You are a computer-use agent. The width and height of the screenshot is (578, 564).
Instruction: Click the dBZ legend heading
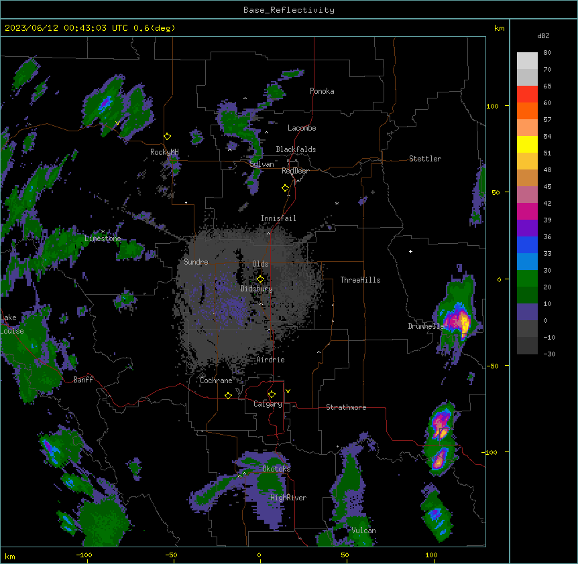click(543, 36)
